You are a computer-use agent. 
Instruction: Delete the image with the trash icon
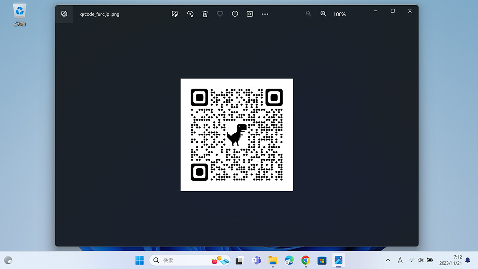click(x=205, y=14)
